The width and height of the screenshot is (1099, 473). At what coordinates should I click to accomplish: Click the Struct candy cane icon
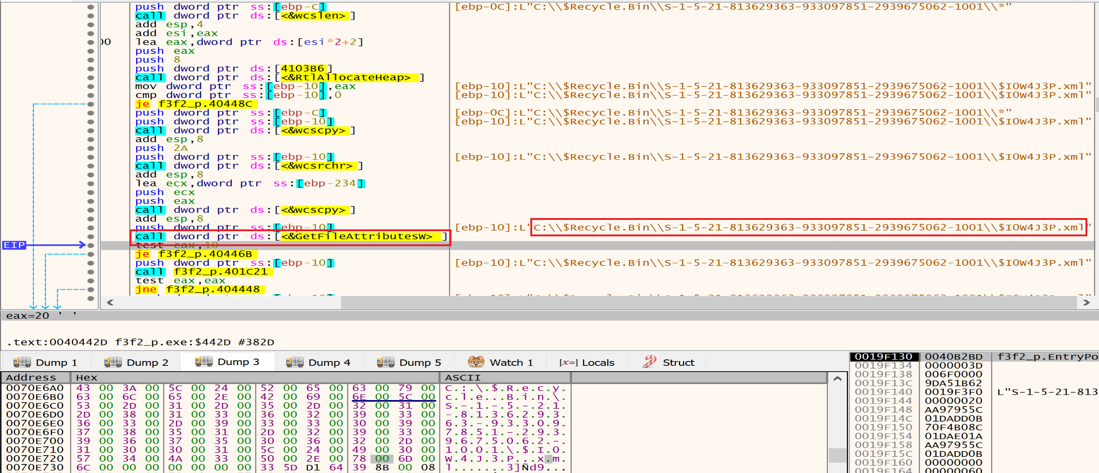(x=649, y=362)
